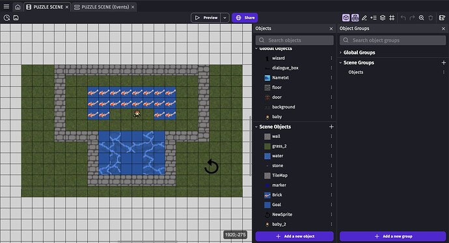Open the zoom magnifier tool
Screen dimensions: 449x243
[x=421, y=18]
